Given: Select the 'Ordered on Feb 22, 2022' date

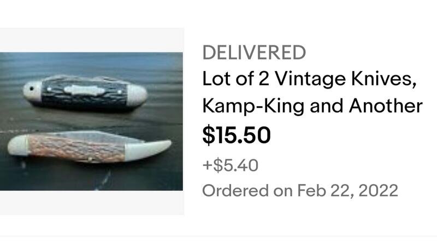Looking at the screenshot, I should point(300,191).
